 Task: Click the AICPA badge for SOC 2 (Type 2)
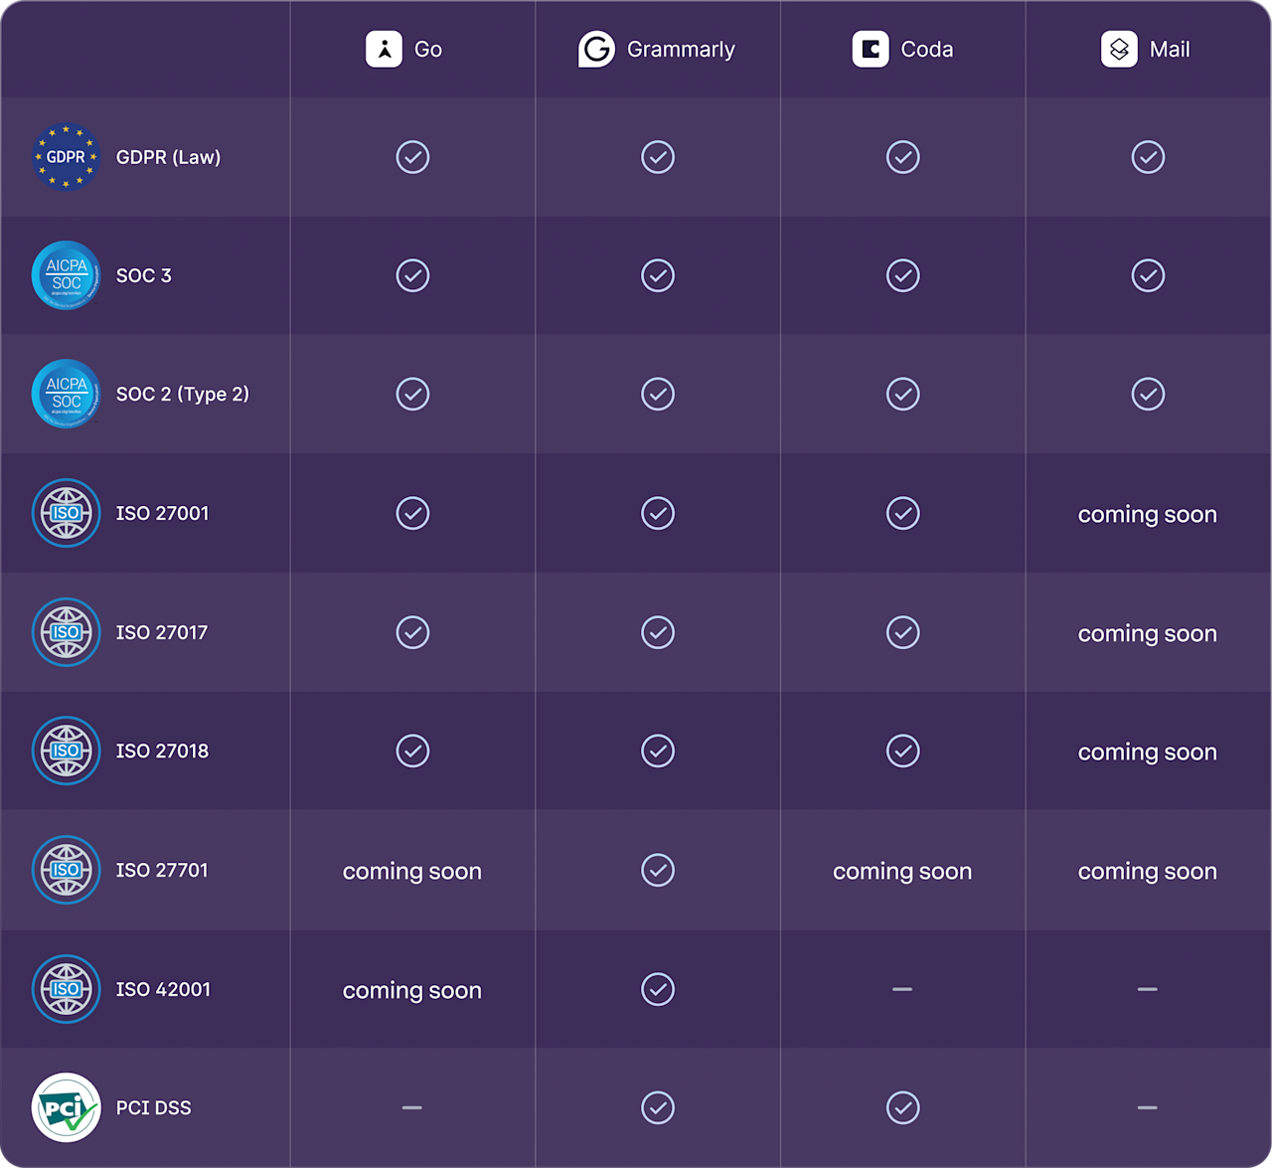(x=66, y=394)
